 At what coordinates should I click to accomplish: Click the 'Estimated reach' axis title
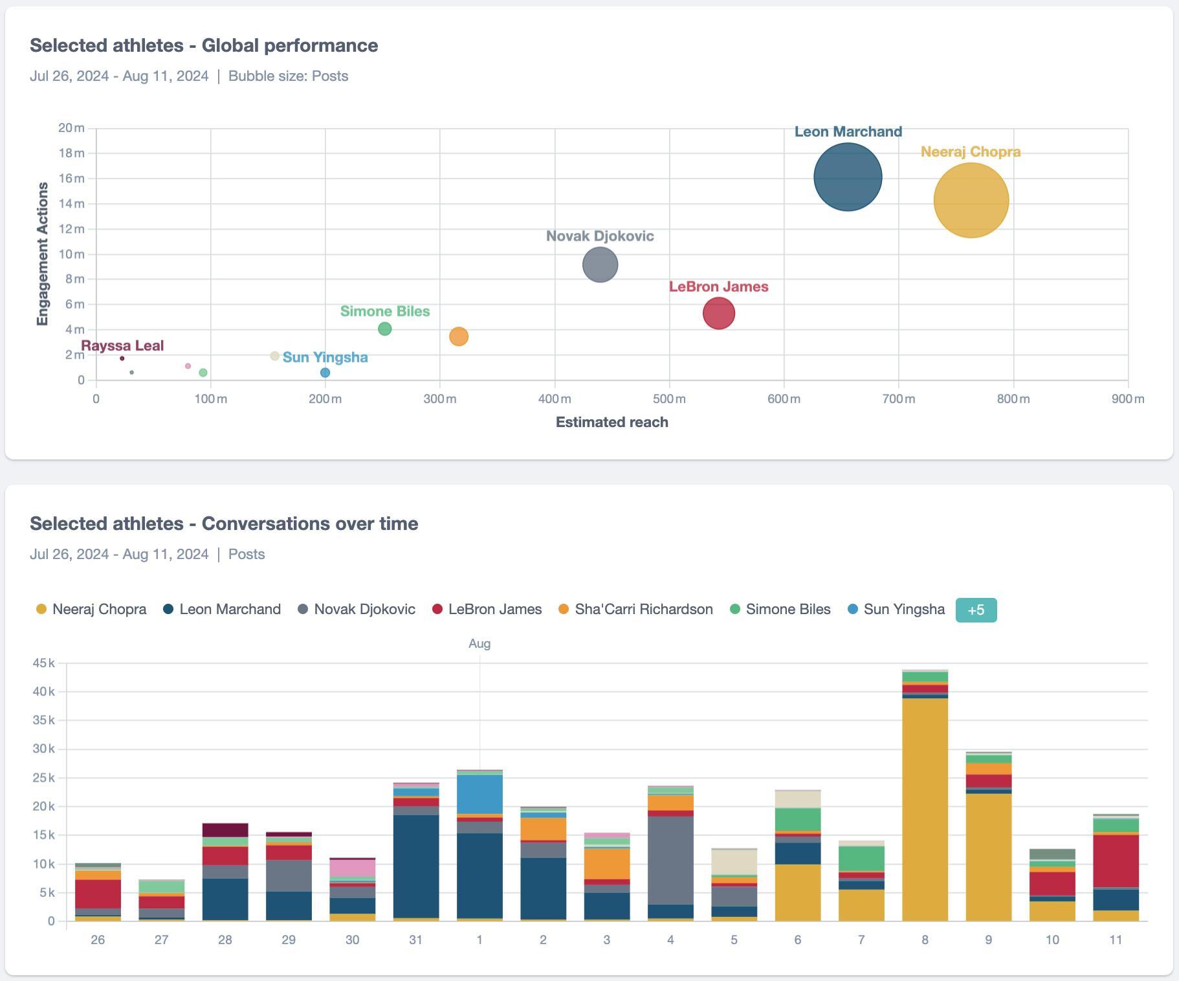[612, 422]
